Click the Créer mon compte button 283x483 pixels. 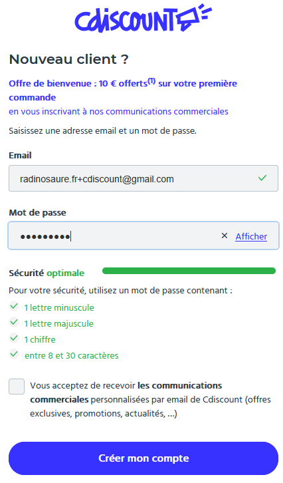click(143, 458)
